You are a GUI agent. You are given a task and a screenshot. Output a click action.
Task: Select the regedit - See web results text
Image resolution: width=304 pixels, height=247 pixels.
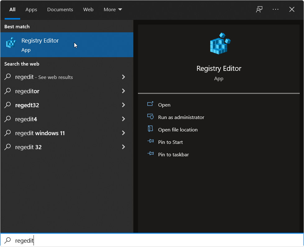44,77
